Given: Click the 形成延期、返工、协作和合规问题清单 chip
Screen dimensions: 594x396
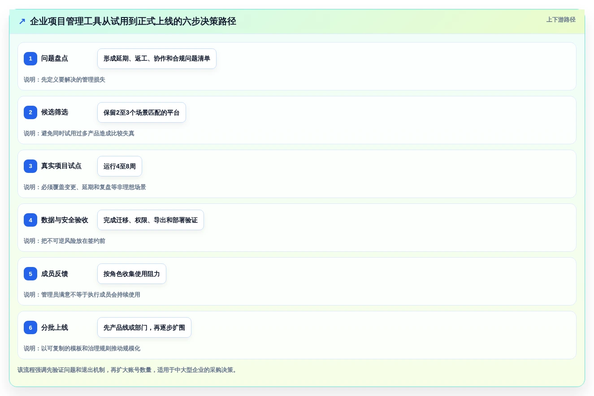Looking at the screenshot, I should pos(157,59).
